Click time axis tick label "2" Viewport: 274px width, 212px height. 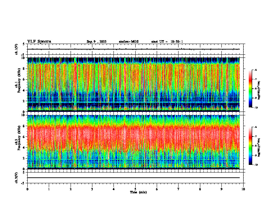[71, 189]
